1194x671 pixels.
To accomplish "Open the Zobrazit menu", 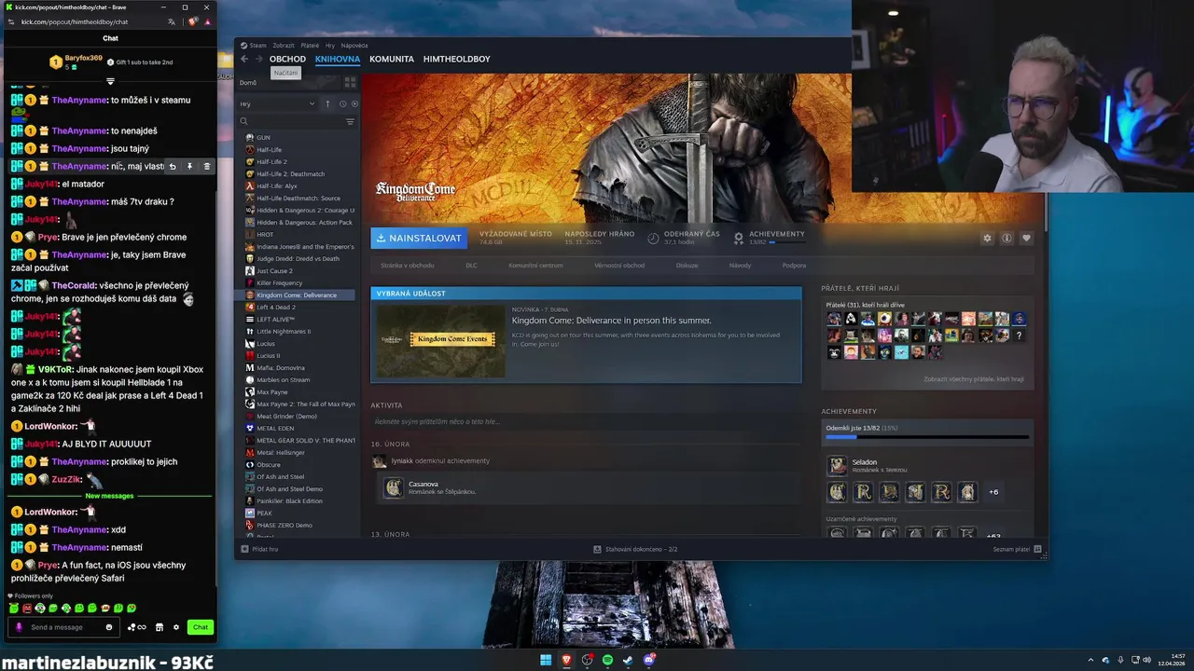I will (284, 45).
